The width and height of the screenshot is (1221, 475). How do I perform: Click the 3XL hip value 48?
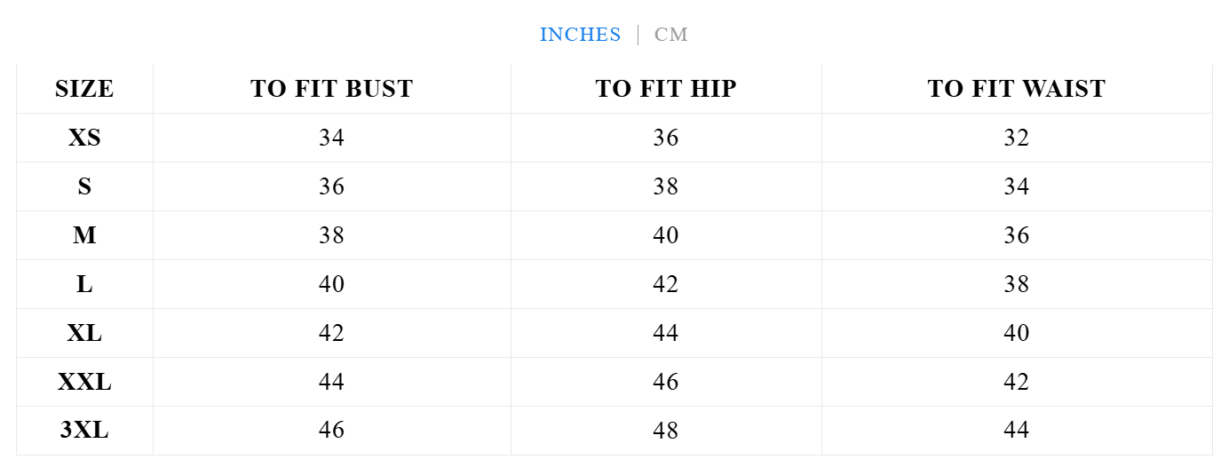coord(665,431)
